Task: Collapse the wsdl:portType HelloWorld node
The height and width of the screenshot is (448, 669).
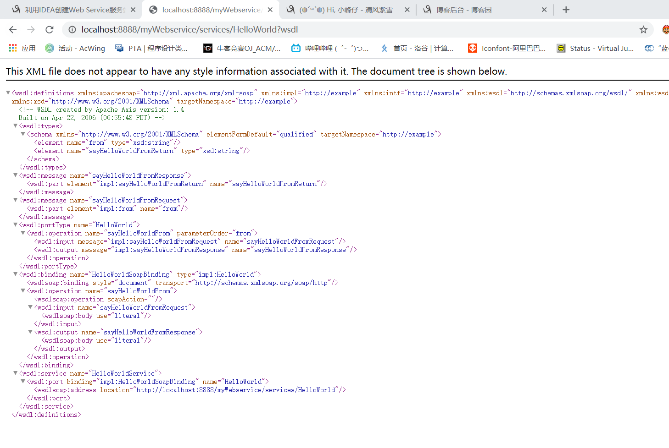Action: (x=15, y=224)
